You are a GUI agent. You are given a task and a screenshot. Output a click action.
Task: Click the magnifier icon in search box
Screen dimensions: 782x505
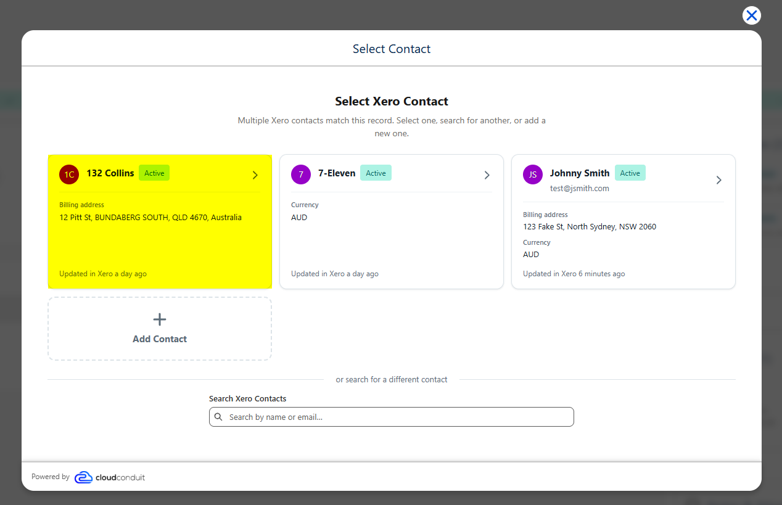coord(218,417)
